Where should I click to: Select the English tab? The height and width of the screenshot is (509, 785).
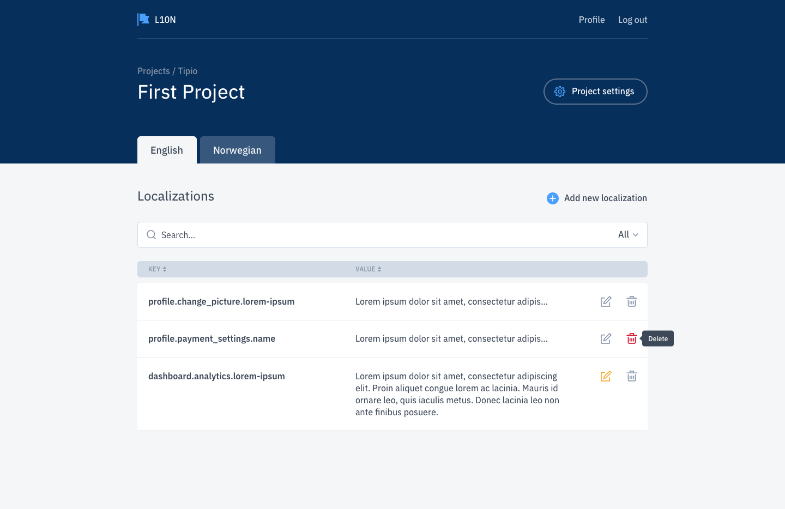(167, 150)
